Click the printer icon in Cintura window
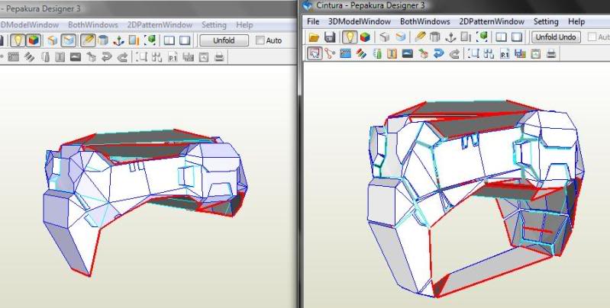 click(551, 53)
